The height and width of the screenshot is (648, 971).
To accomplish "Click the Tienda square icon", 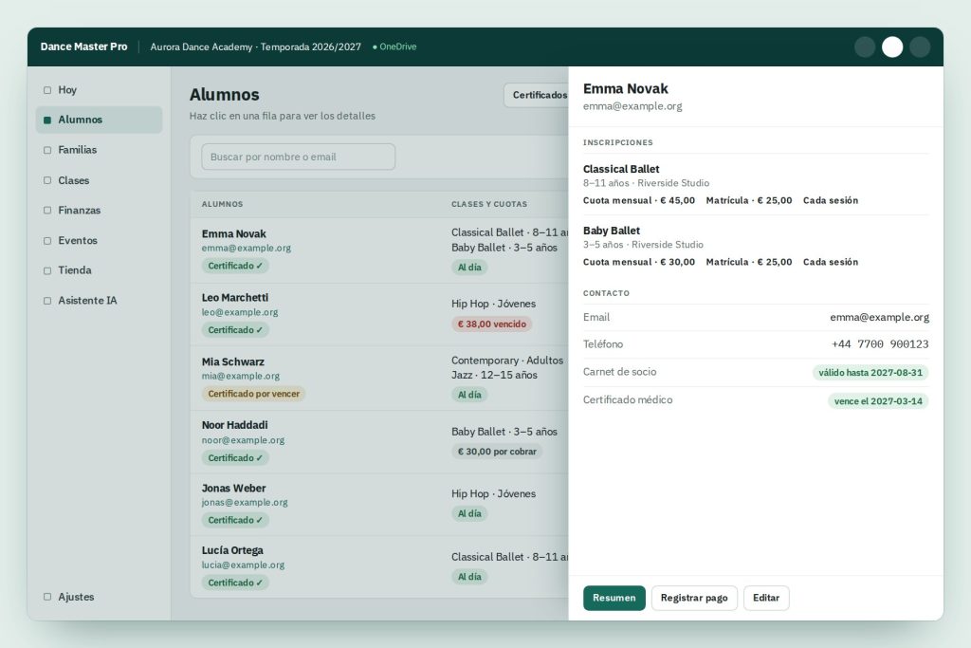I will coord(47,270).
